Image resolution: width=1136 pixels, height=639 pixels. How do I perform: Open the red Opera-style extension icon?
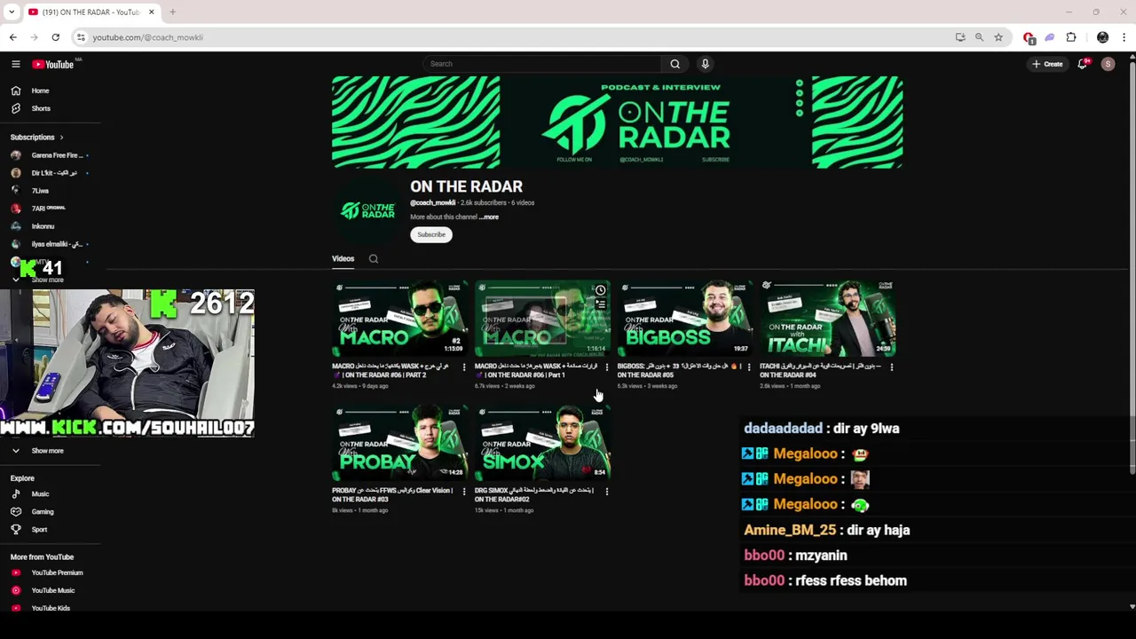point(1029,37)
